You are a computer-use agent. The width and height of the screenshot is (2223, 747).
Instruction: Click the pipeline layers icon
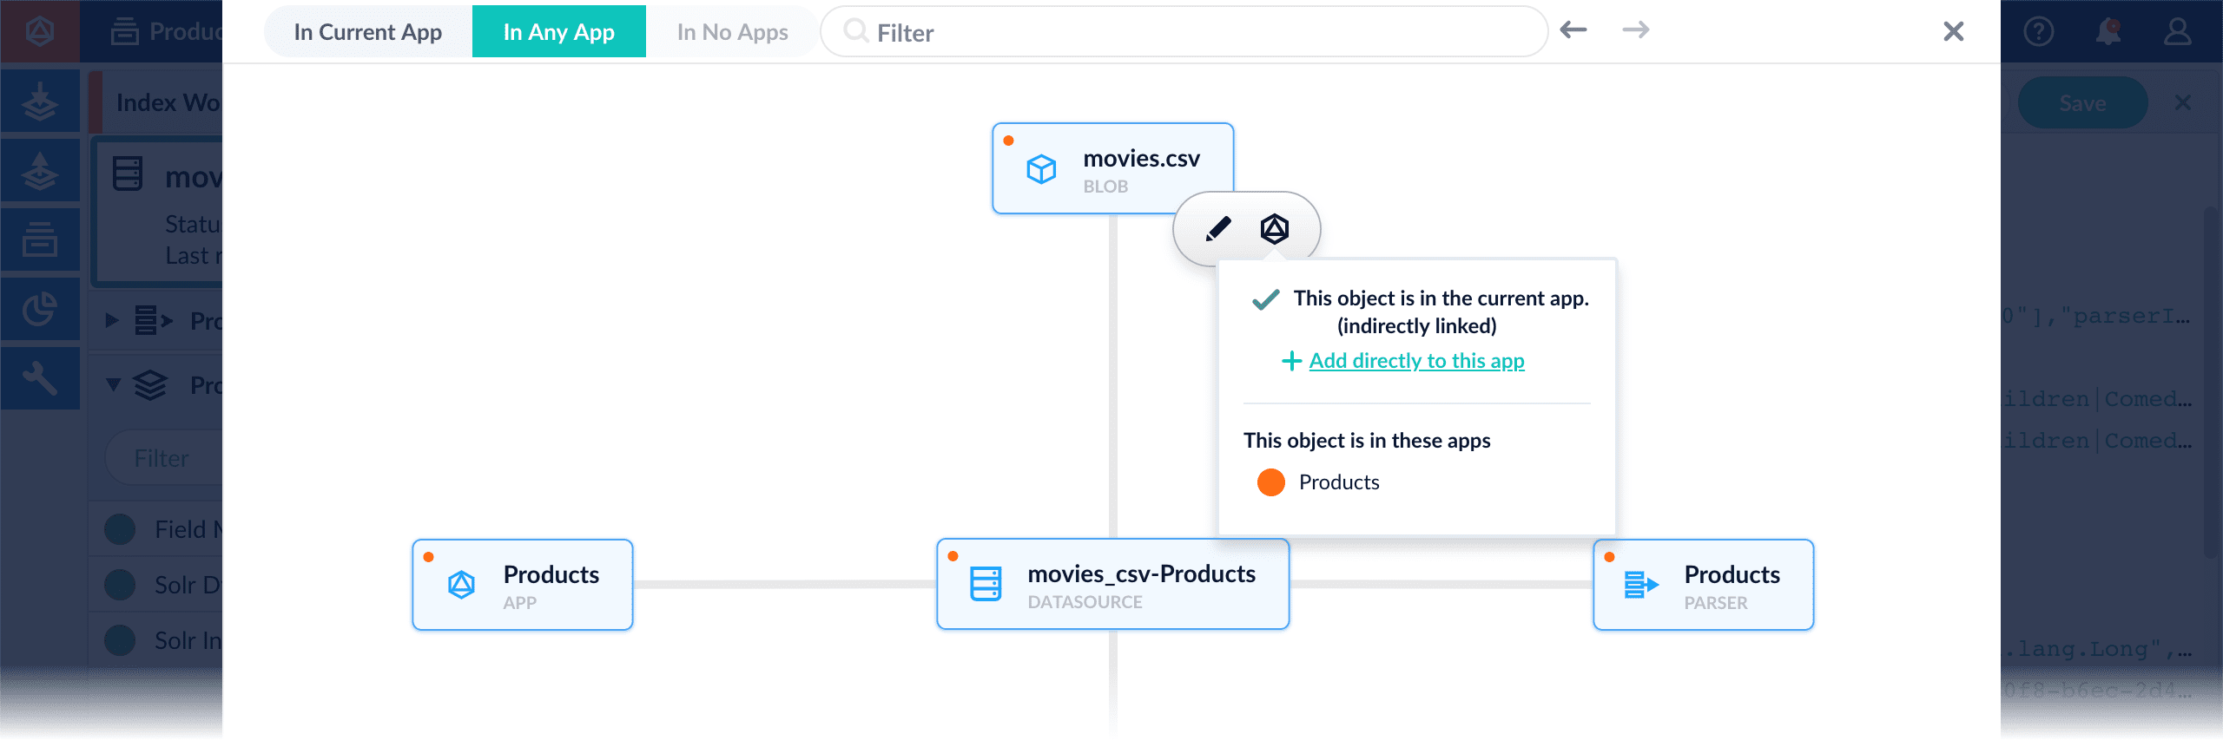point(150,384)
